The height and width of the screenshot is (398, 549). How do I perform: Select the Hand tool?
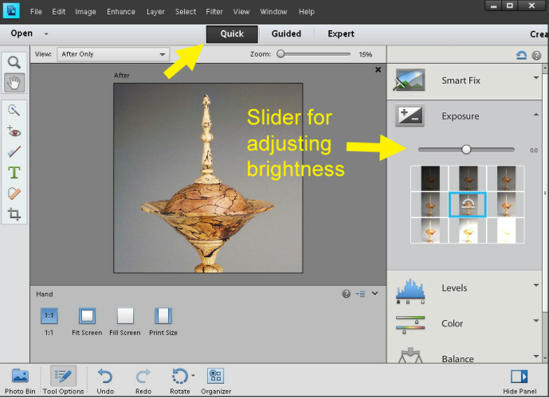(14, 82)
